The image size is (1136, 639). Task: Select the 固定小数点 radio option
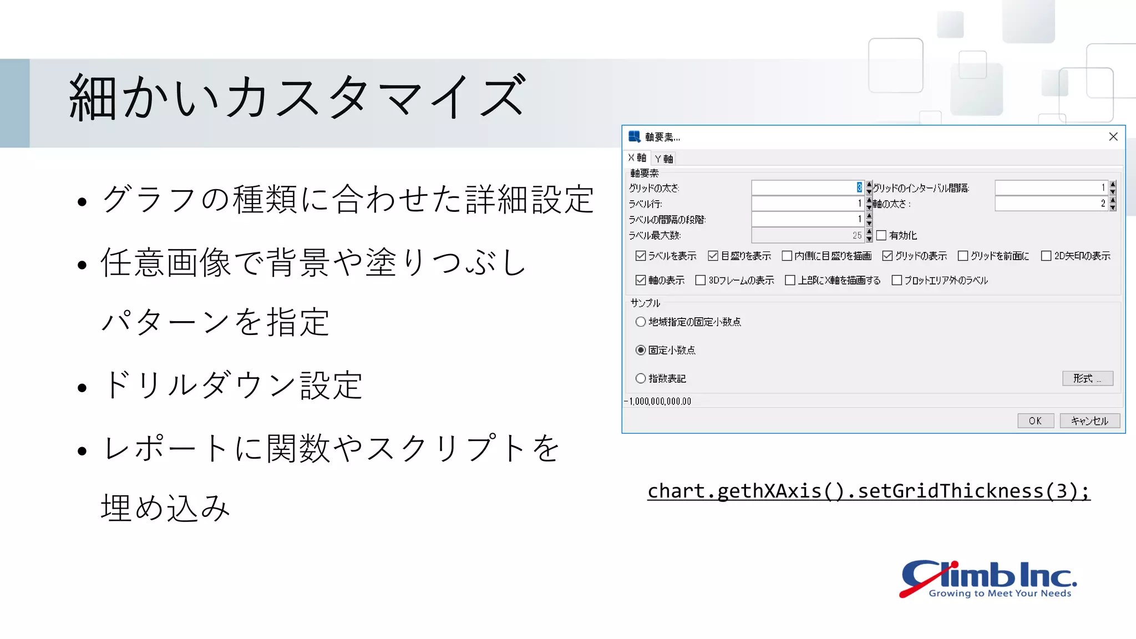point(641,350)
